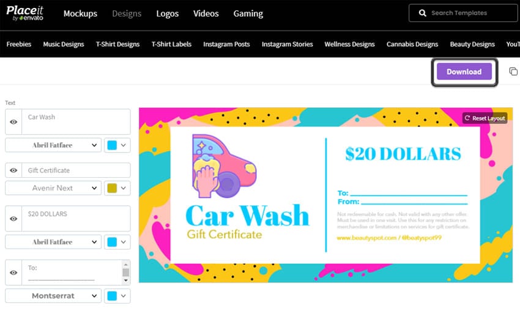
Task: Click the Not redeemable for cash disclaimer
Action: point(403,220)
